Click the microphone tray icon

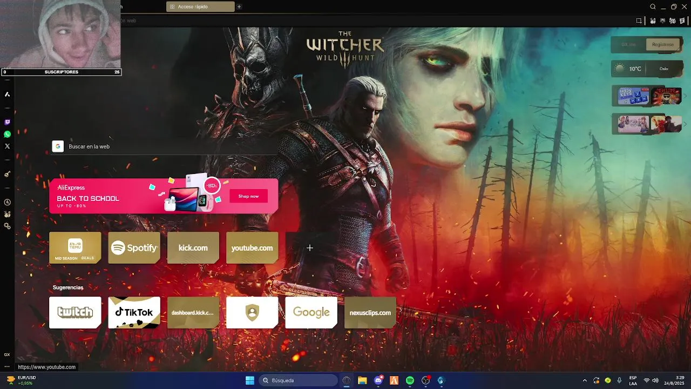[x=619, y=380]
